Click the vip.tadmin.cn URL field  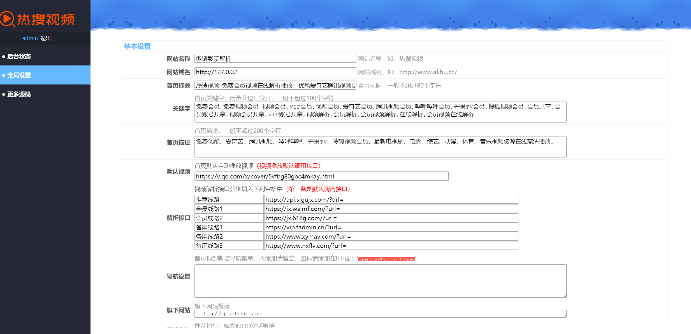pyautogui.click(x=391, y=227)
